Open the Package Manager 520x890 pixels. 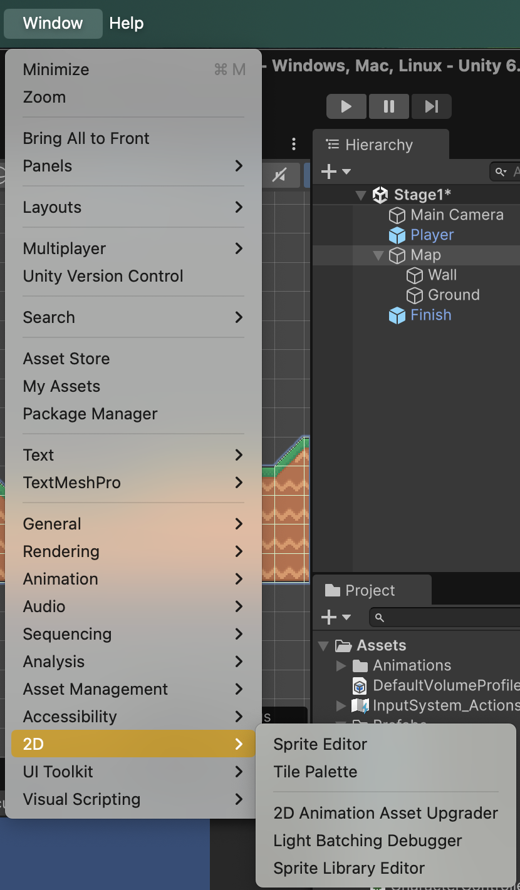coord(133,414)
